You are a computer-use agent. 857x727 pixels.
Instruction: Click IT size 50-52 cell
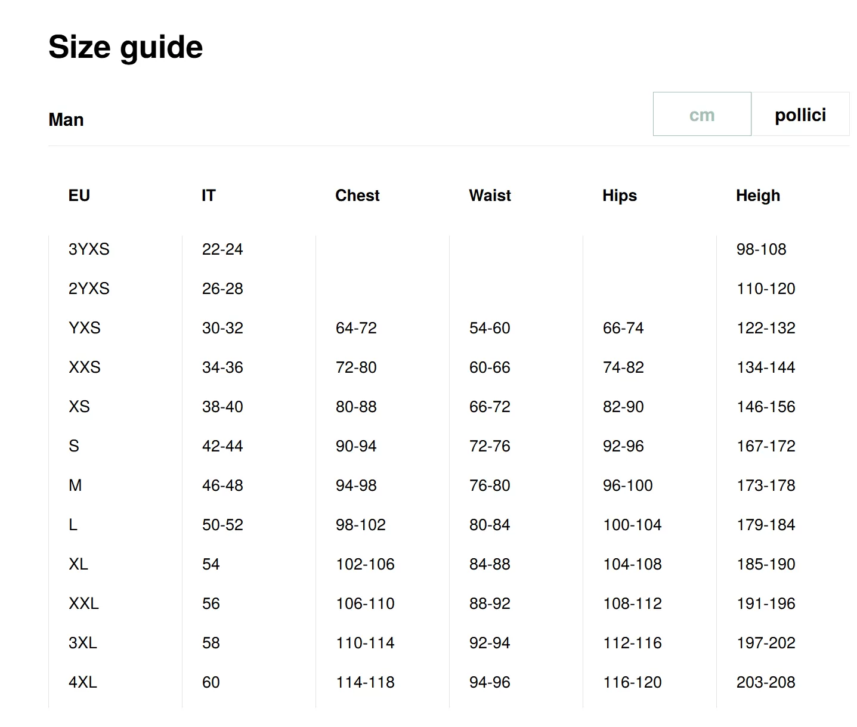pyautogui.click(x=222, y=525)
